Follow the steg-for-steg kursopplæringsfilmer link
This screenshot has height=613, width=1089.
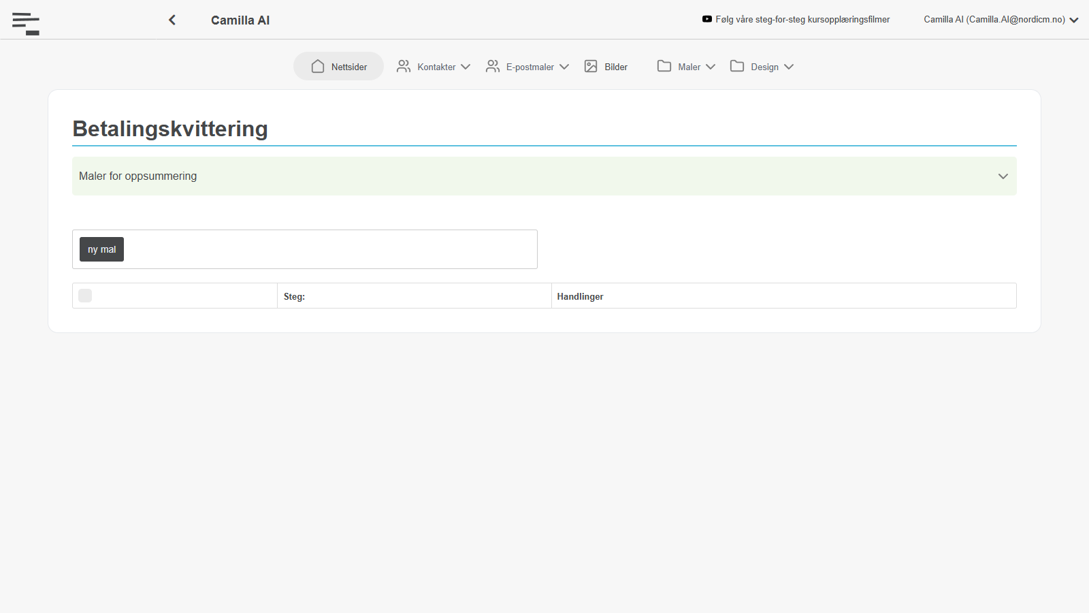pyautogui.click(x=802, y=19)
